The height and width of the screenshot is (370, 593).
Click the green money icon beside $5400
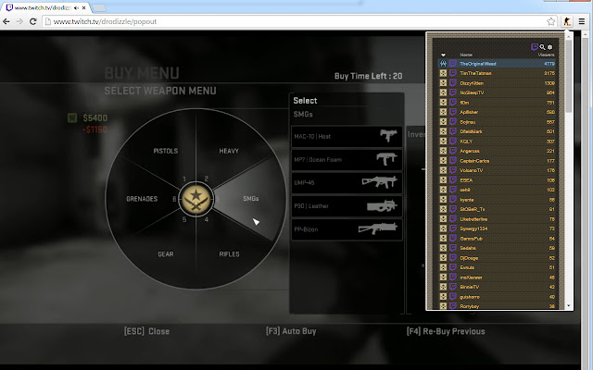(x=72, y=117)
